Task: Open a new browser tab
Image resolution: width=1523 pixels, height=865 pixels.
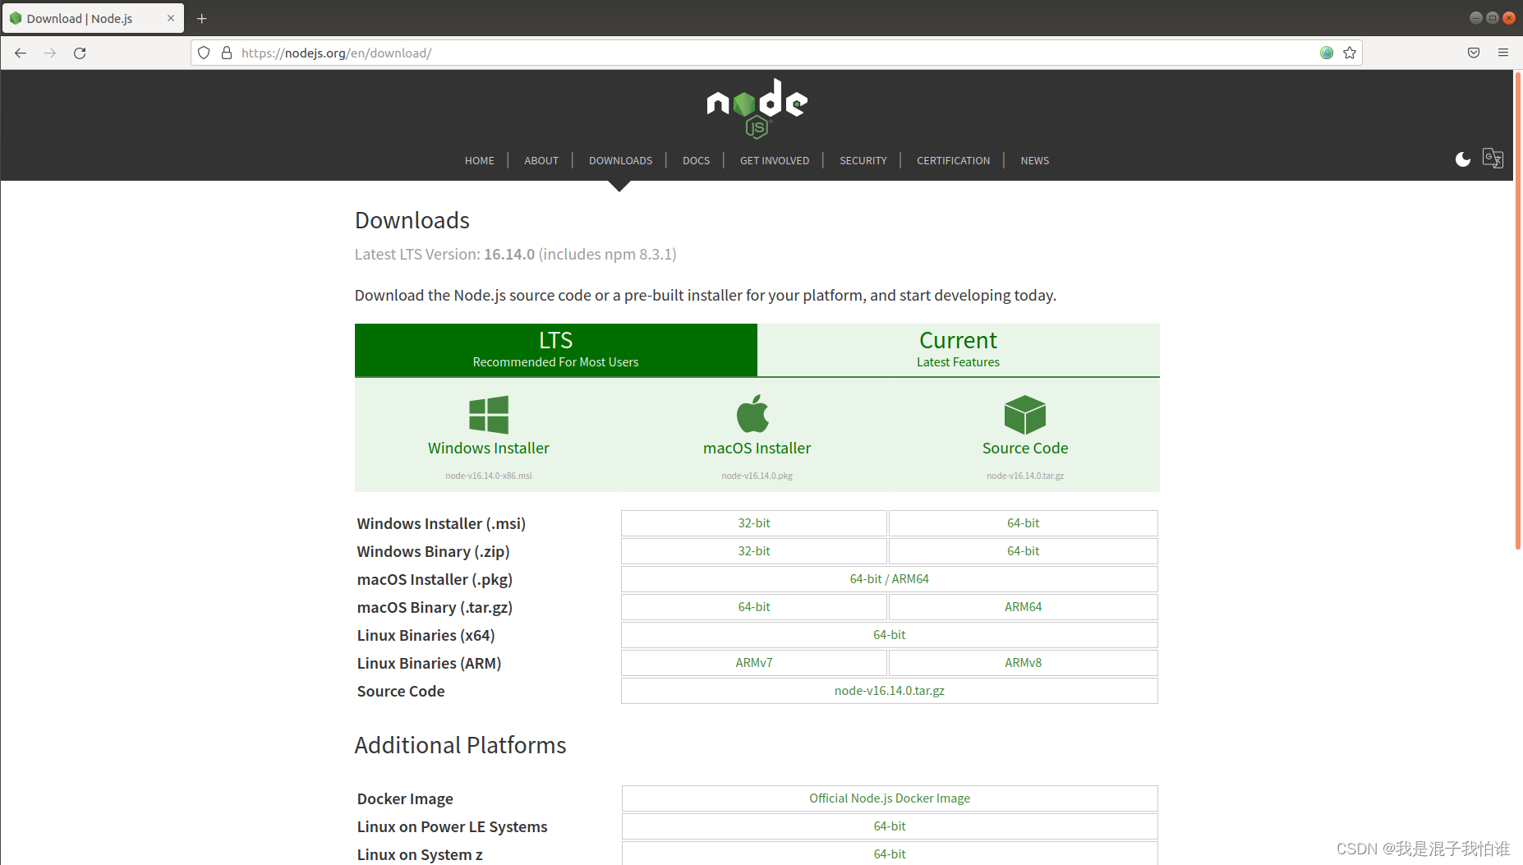Action: [x=201, y=18]
